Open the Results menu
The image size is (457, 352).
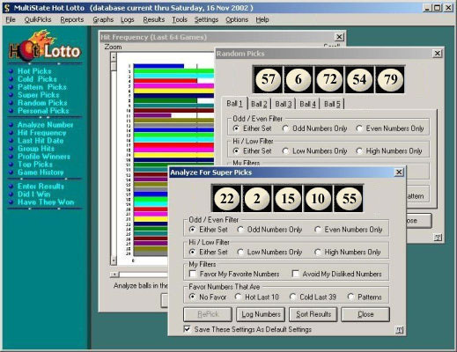click(x=153, y=19)
